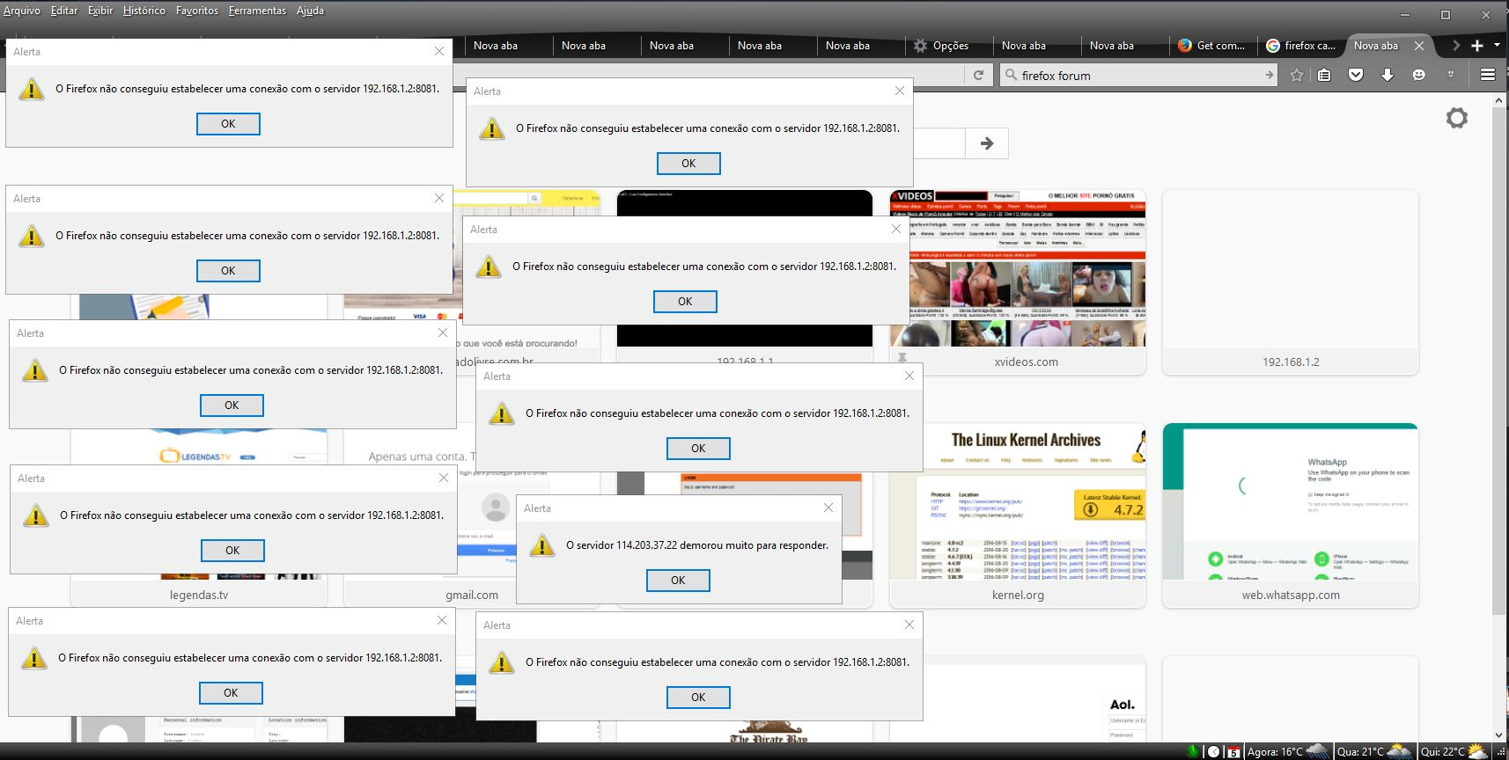Image resolution: width=1509 pixels, height=760 pixels.
Task: Click the Opções tab gear icon
Action: (920, 46)
